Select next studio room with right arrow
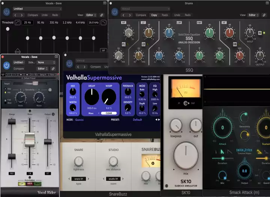This screenshot has height=197, width=270. click(x=123, y=179)
